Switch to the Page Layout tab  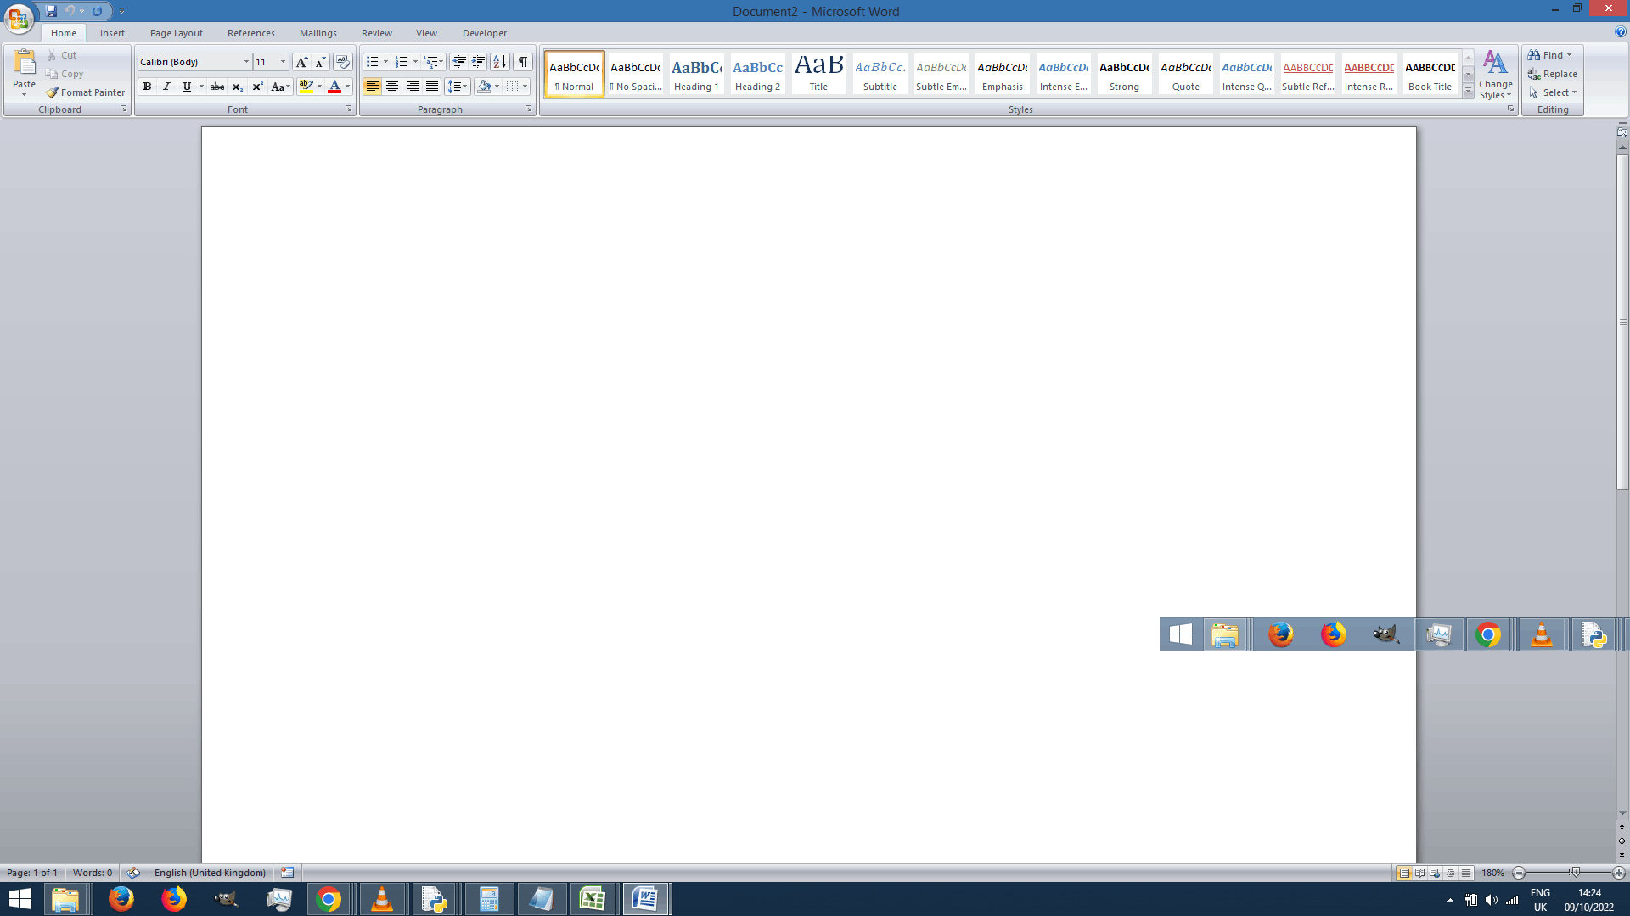(176, 33)
